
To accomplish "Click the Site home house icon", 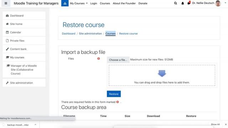I will (7, 24).
